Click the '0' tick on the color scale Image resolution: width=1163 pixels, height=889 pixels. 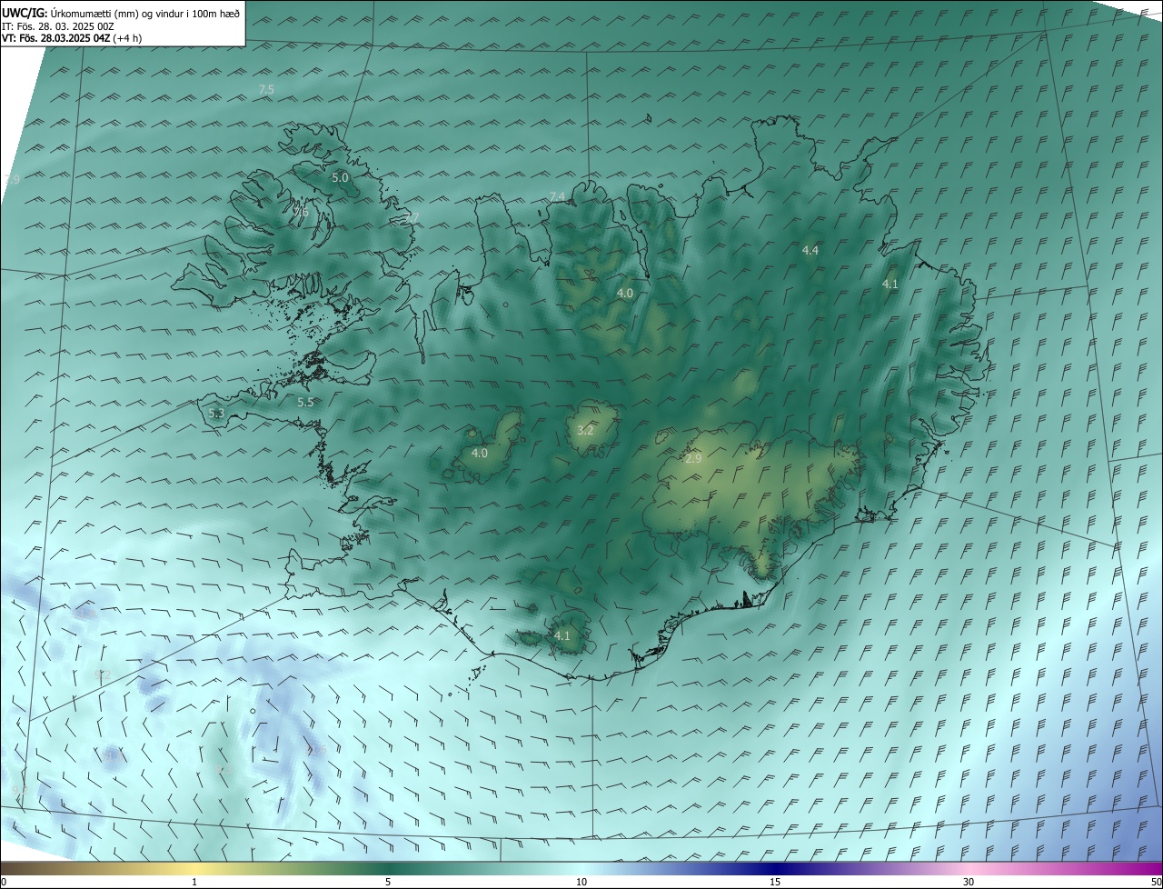[x=4, y=882]
